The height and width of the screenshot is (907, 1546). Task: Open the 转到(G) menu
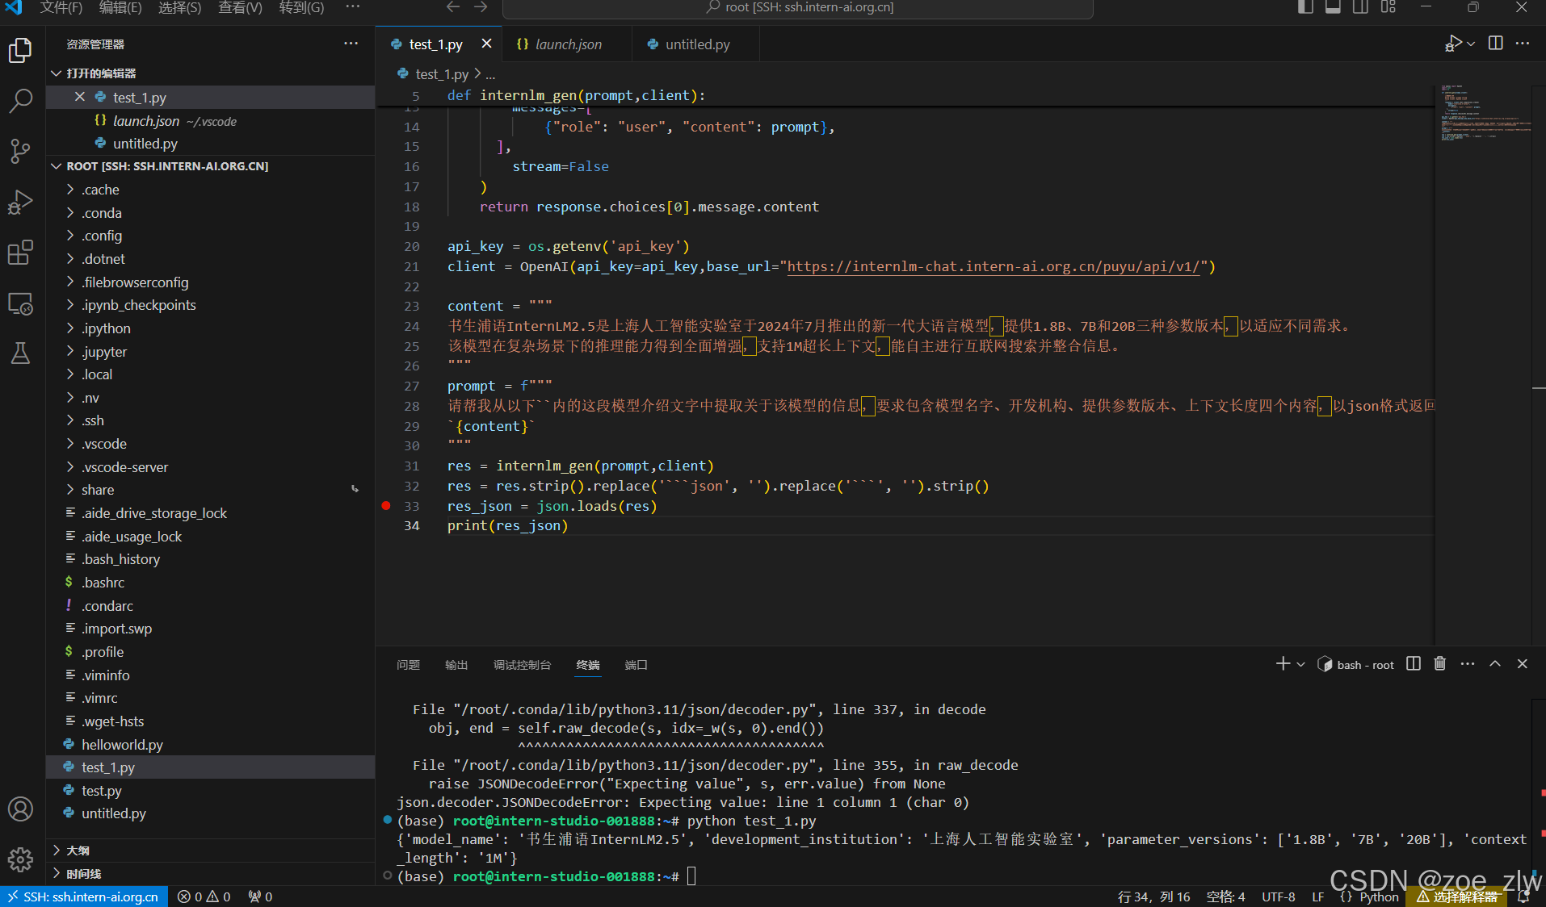click(301, 7)
